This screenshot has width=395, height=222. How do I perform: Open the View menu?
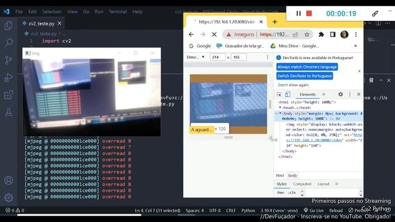[x=72, y=12]
